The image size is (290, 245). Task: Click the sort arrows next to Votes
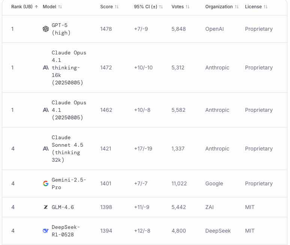click(188, 7)
